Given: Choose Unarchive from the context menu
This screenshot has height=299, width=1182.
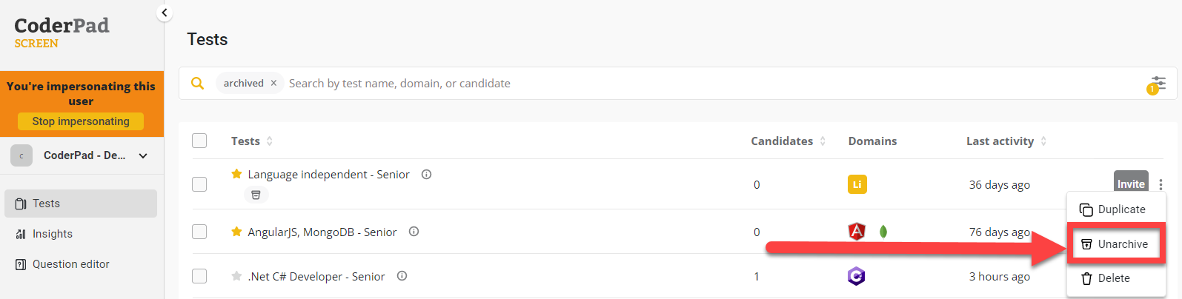Looking at the screenshot, I should click(1114, 244).
